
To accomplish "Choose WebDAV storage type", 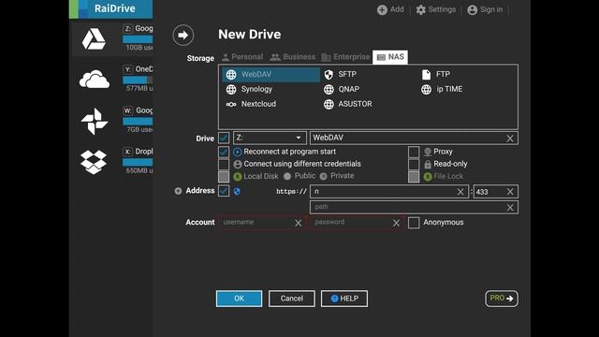I will tap(270, 75).
